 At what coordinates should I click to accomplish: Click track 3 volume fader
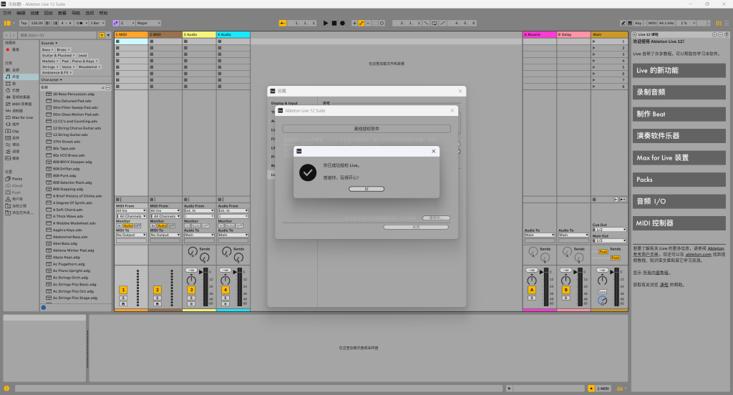pos(201,272)
